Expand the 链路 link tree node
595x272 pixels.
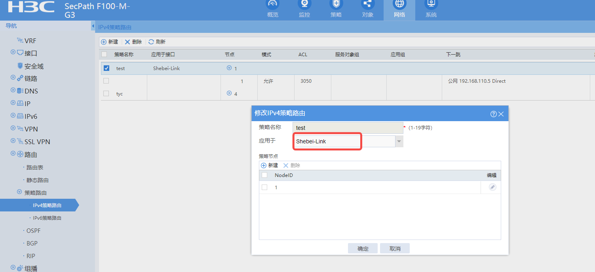pos(13,78)
